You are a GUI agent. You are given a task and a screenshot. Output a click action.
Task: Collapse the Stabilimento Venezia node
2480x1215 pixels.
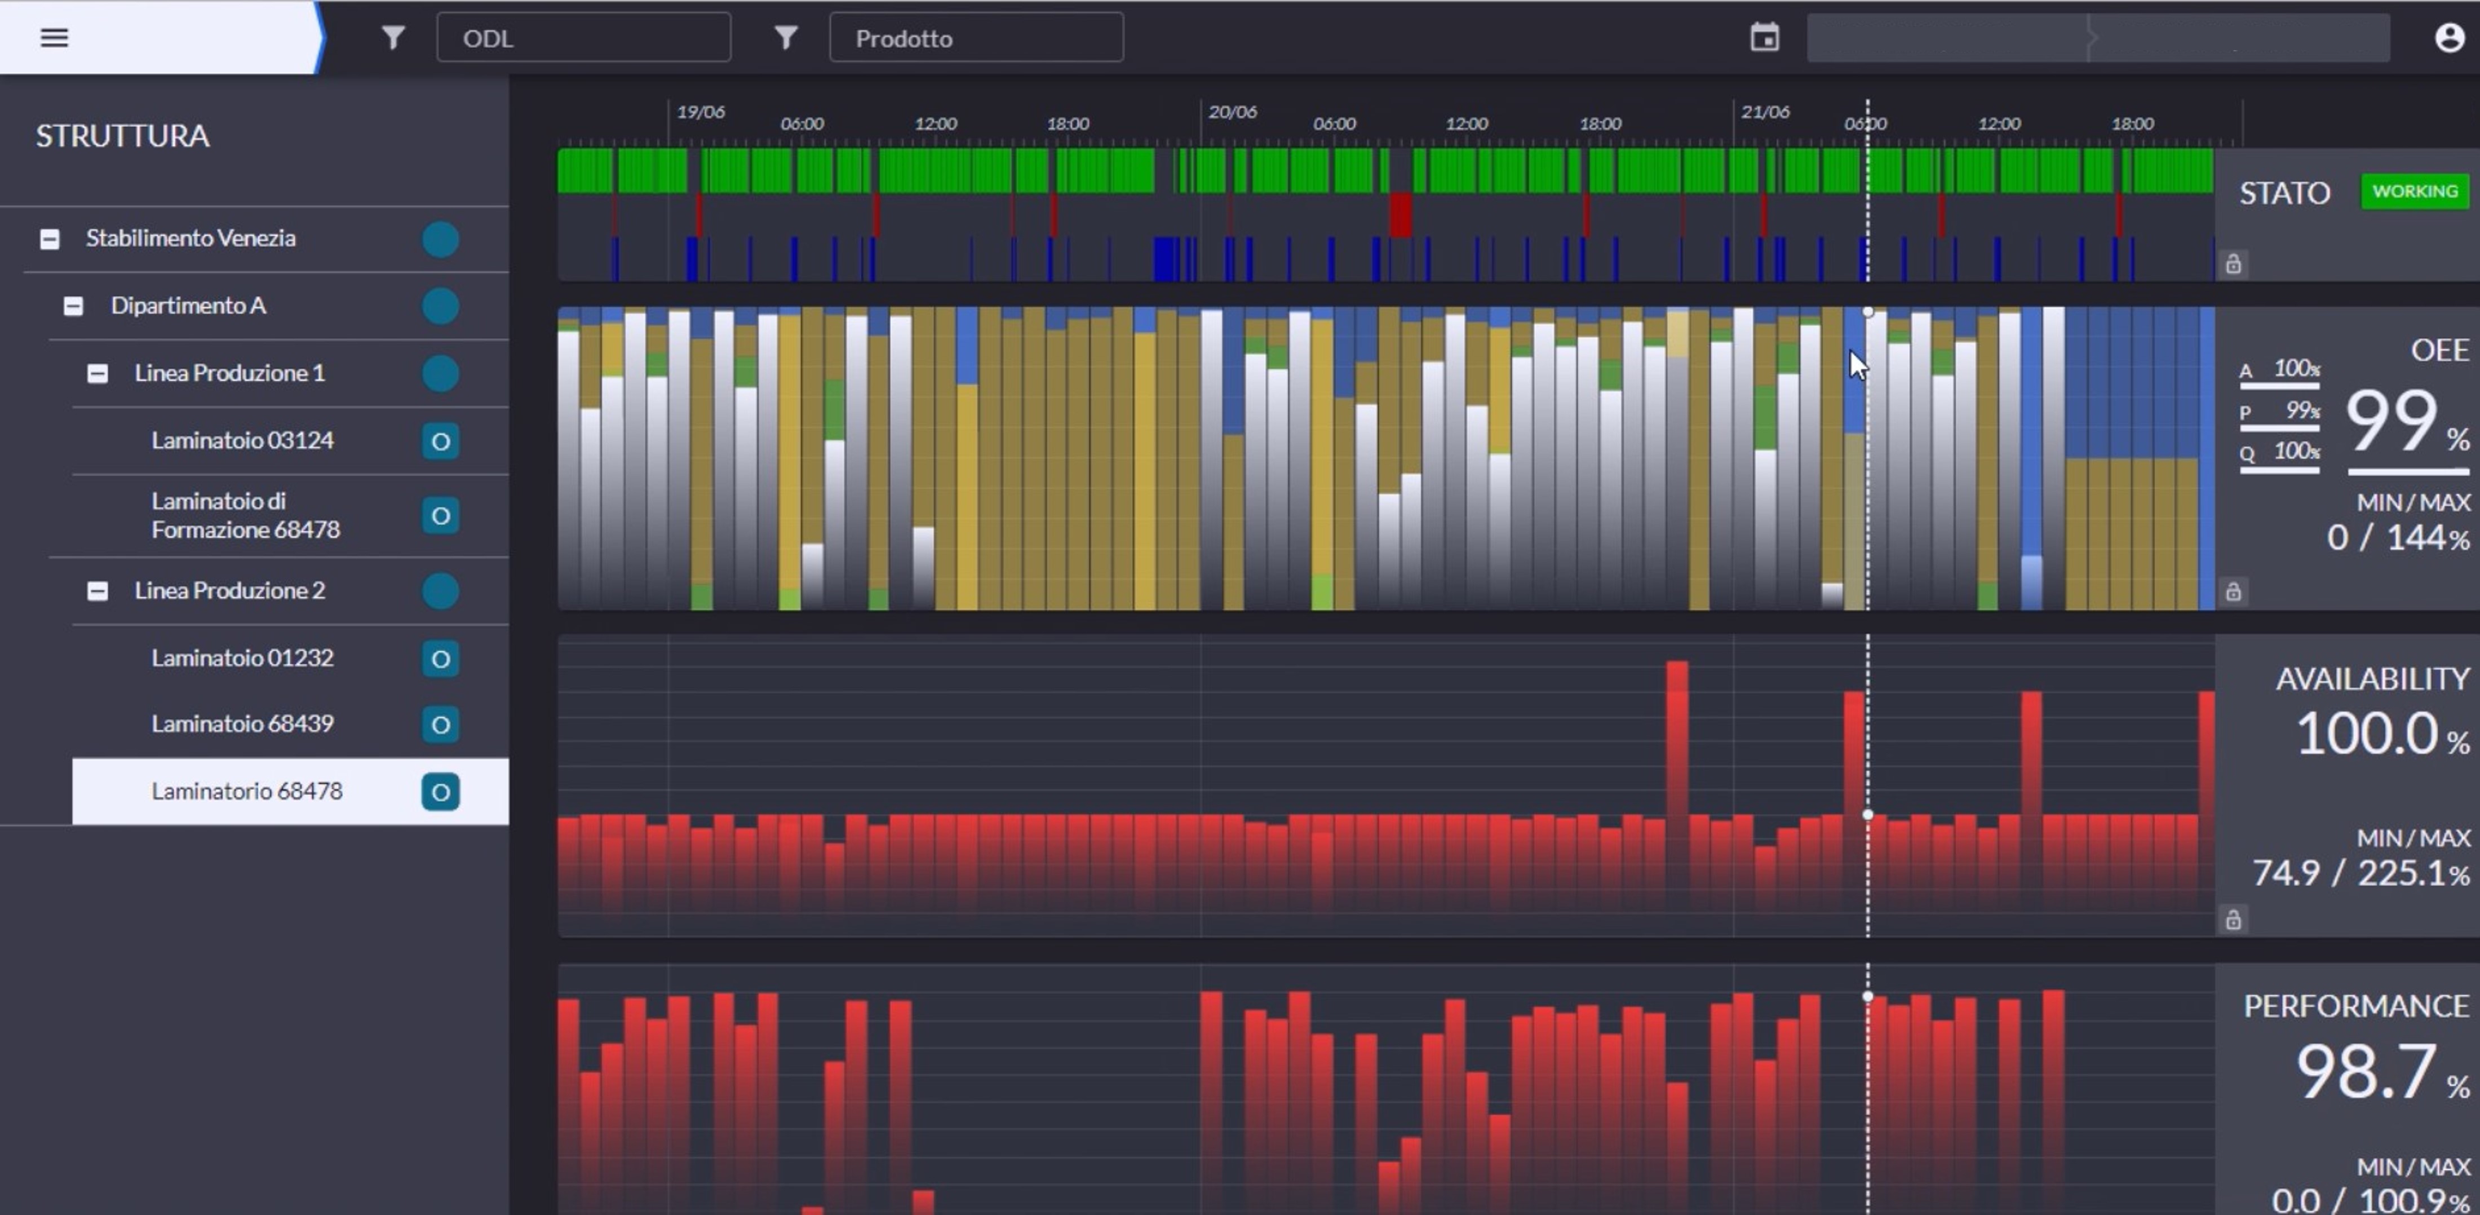click(49, 238)
